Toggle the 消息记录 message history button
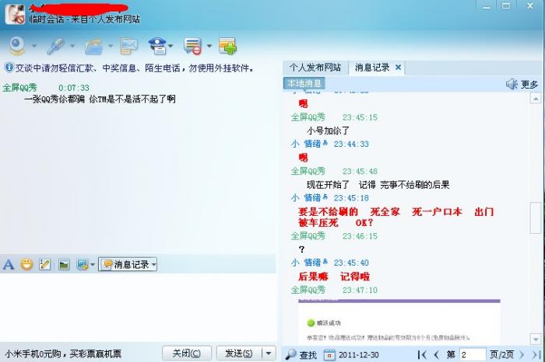This screenshot has width=545, height=362. click(128, 265)
